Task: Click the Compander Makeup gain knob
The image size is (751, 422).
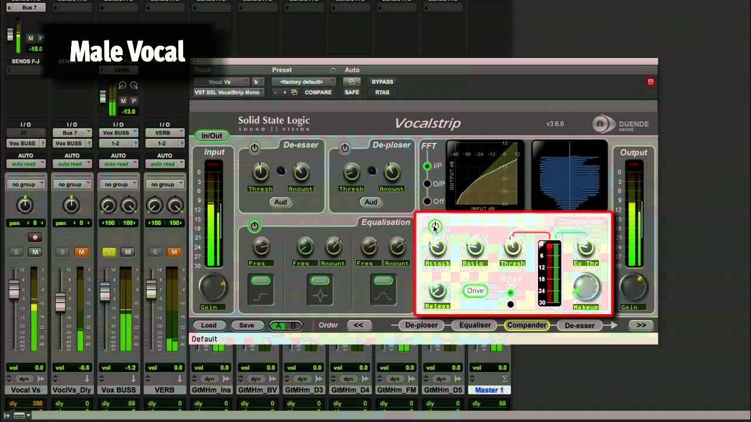Action: (x=586, y=288)
